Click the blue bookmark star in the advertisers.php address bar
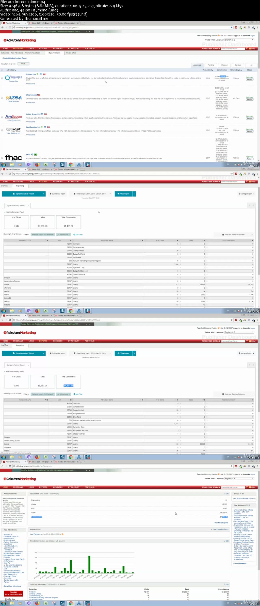This screenshot has width=260, height=606. coord(232,27)
